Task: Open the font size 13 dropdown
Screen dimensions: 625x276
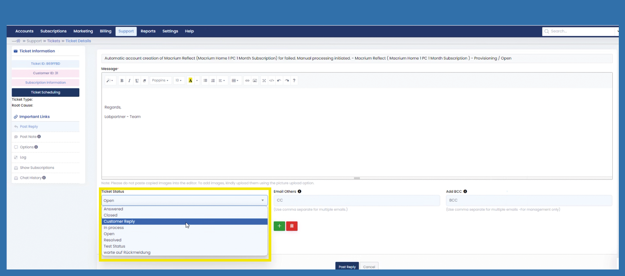Action: (x=178, y=81)
